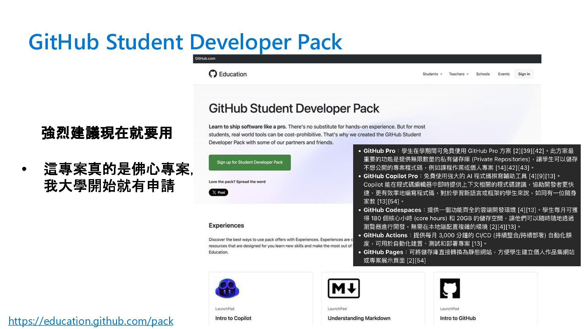Click the X Post share button

pos(218,193)
